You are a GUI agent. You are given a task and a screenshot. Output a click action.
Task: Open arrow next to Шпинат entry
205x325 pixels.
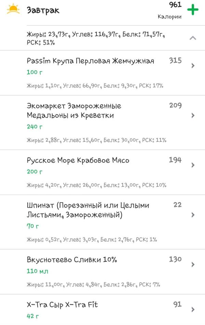(x=193, y=215)
